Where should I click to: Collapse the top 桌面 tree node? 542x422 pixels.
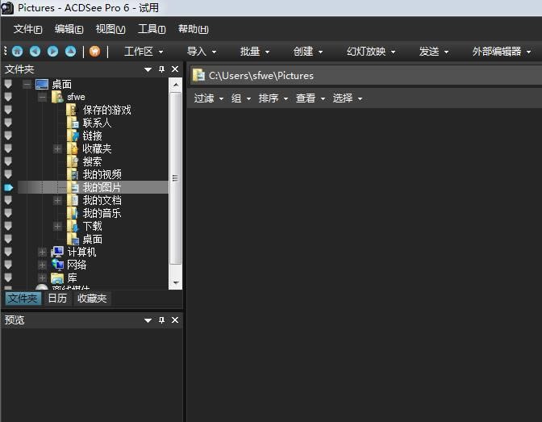pyautogui.click(x=27, y=84)
